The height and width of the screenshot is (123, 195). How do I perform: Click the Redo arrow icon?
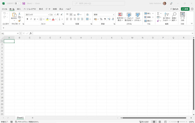point(4,17)
